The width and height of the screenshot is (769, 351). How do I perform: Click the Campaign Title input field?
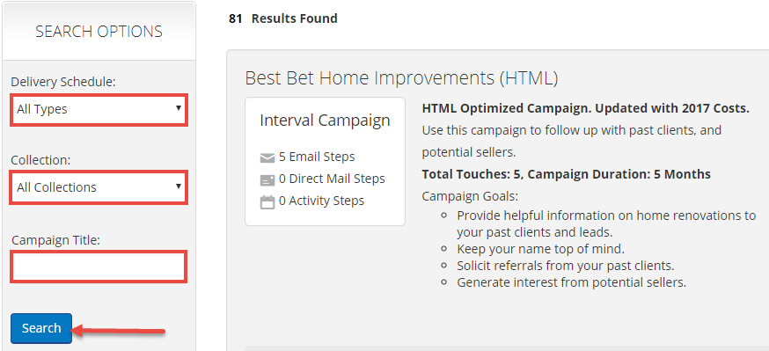[99, 267]
